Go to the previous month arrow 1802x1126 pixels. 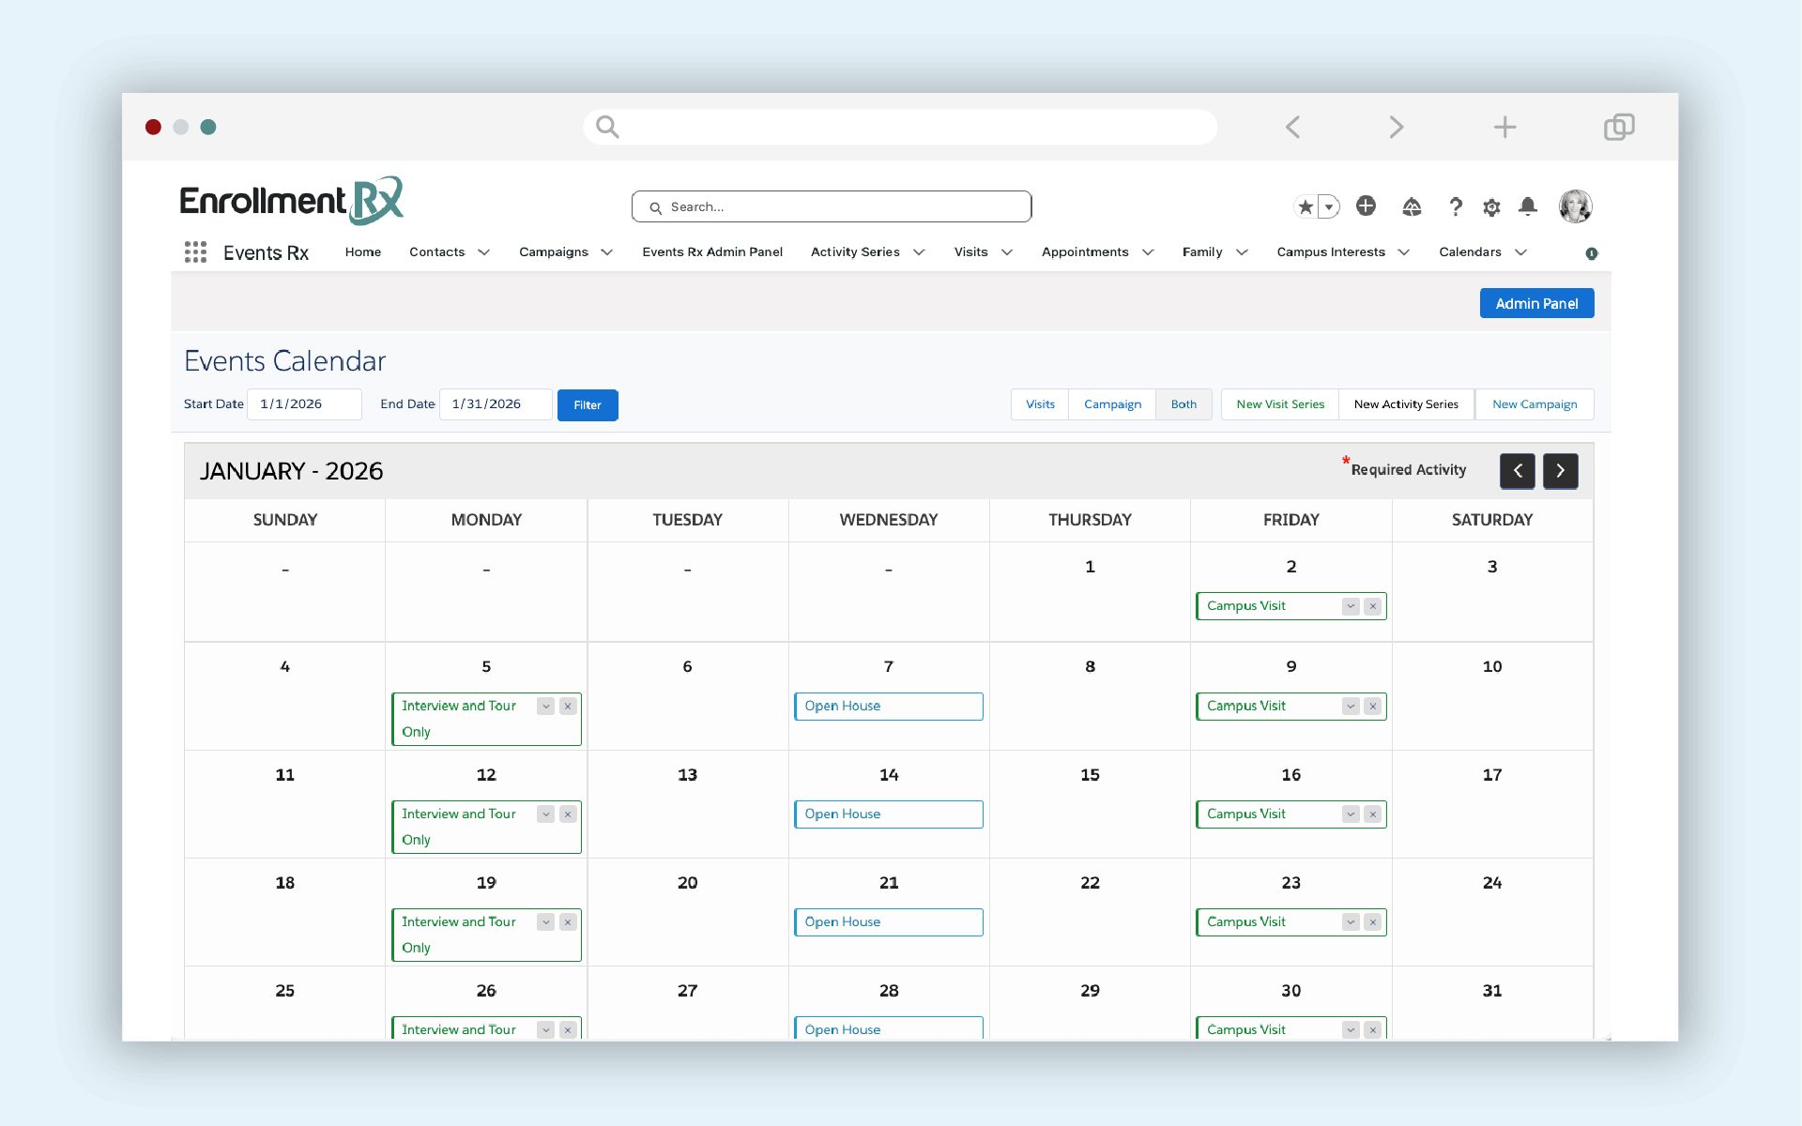(1517, 471)
